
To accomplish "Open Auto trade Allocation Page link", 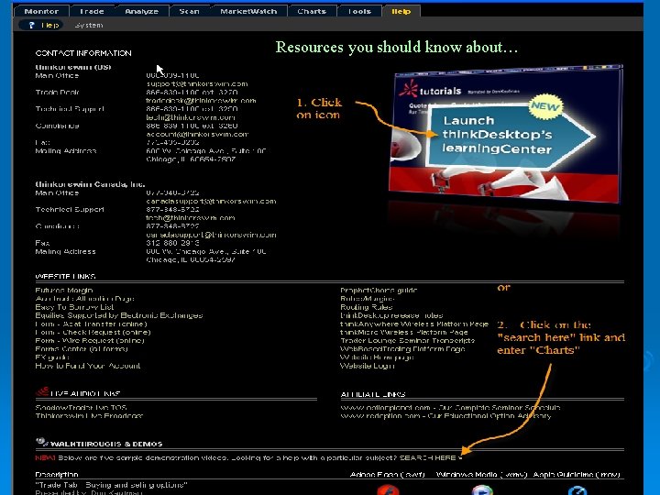I will coord(84,299).
